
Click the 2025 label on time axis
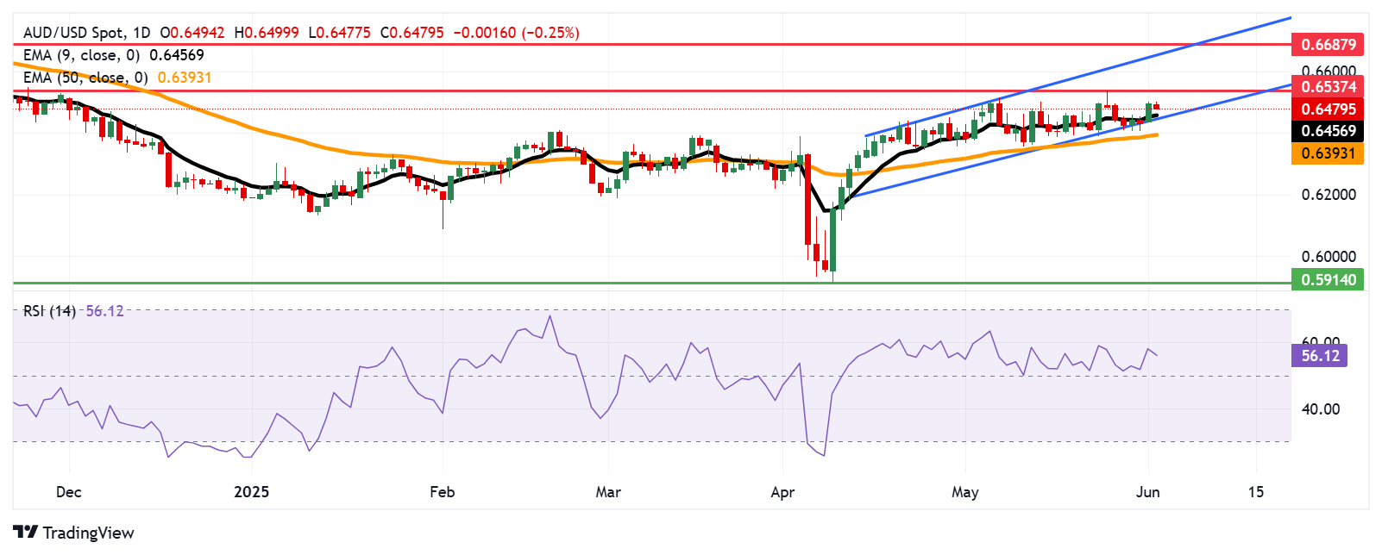[x=251, y=492]
